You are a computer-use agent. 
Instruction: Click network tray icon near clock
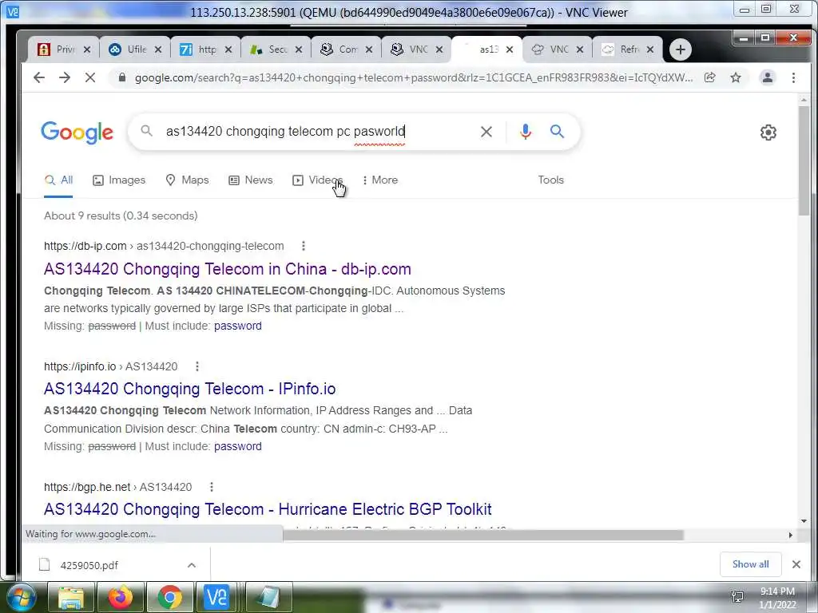(x=737, y=597)
